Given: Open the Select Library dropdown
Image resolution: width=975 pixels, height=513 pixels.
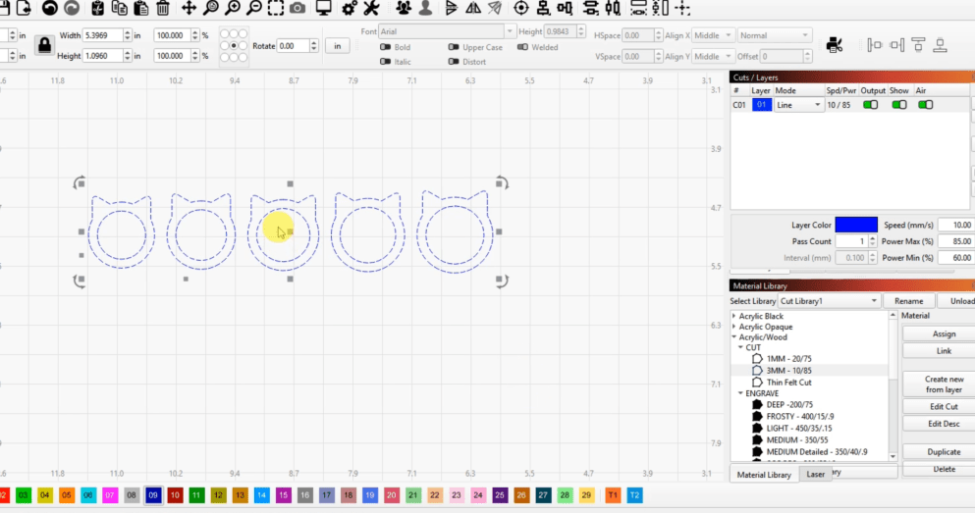Looking at the screenshot, I should tap(830, 301).
